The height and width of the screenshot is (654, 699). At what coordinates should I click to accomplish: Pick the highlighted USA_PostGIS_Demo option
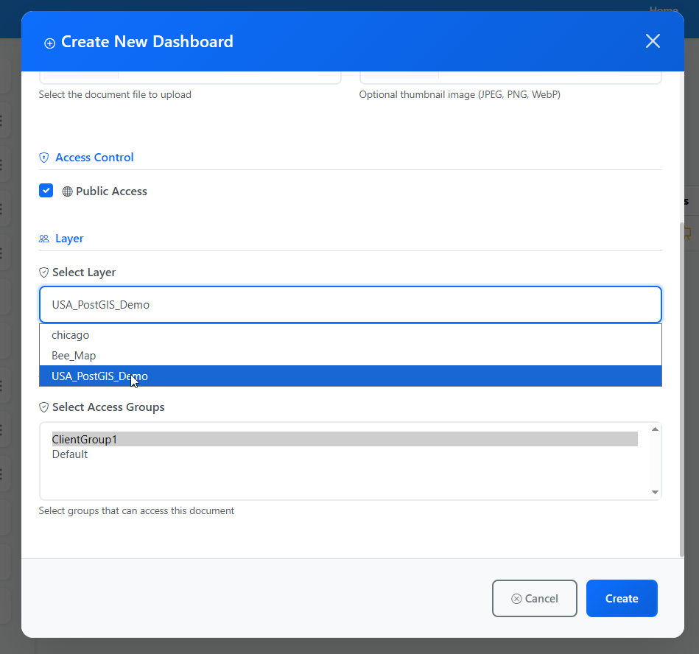[350, 376]
